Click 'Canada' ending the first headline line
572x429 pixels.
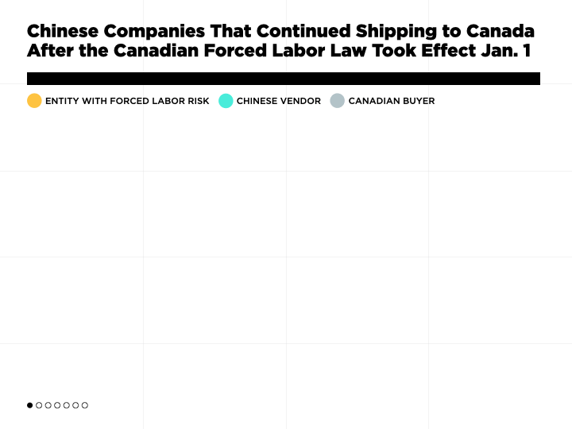[500, 31]
